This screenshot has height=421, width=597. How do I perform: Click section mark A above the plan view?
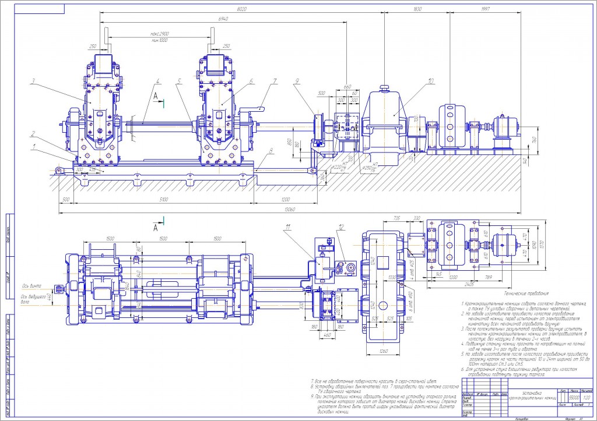(156, 228)
